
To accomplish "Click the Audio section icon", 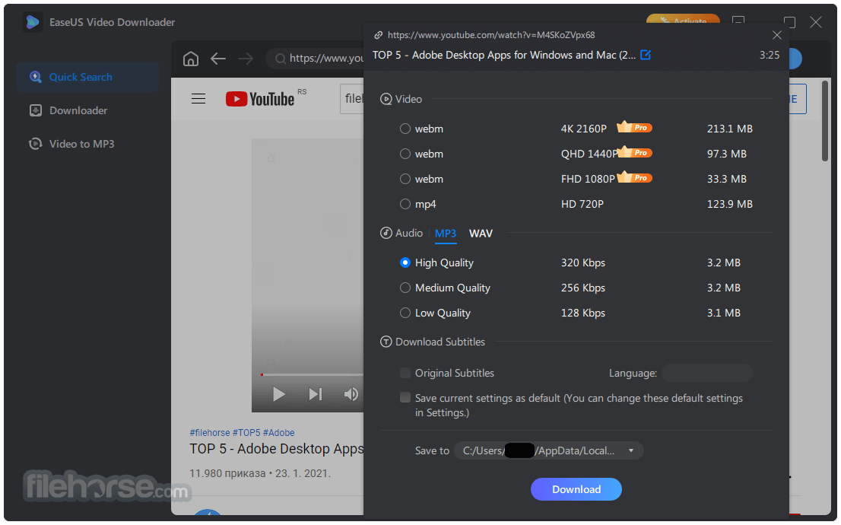I will click(386, 233).
